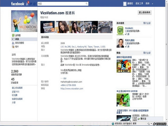Show all sponsored ads (顯示全部)

(x=147, y=53)
